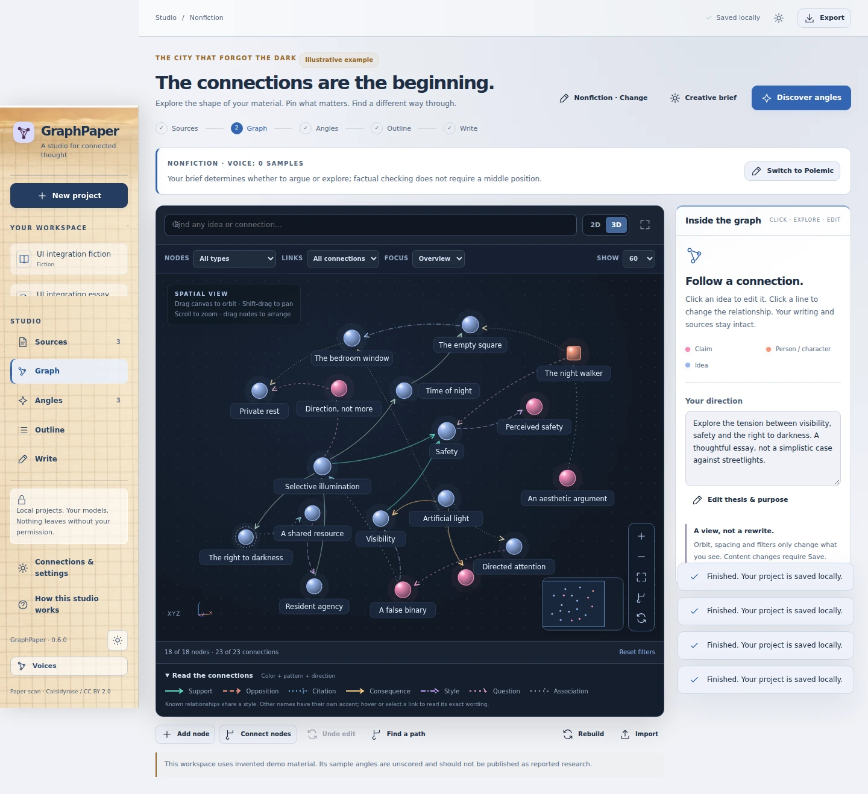Toggle Opposition link type in legend
Viewport: 868px width, 794px height.
tap(251, 691)
